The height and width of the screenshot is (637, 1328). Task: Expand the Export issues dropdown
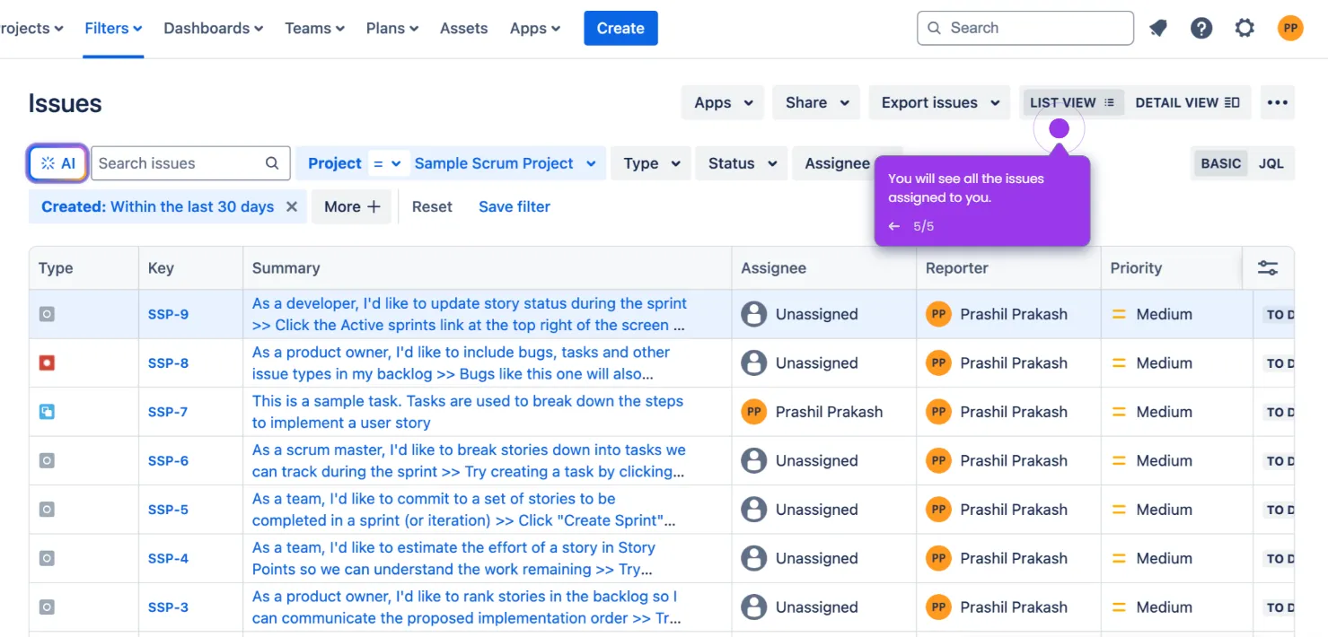(x=938, y=102)
